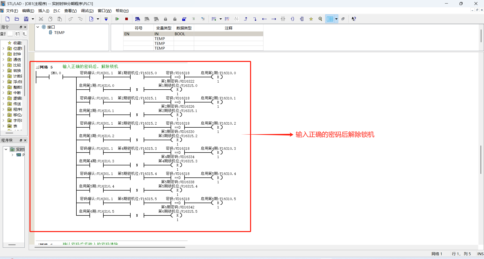
Task: Float the 指令 panel
Action: pyautogui.click(x=21, y=27)
